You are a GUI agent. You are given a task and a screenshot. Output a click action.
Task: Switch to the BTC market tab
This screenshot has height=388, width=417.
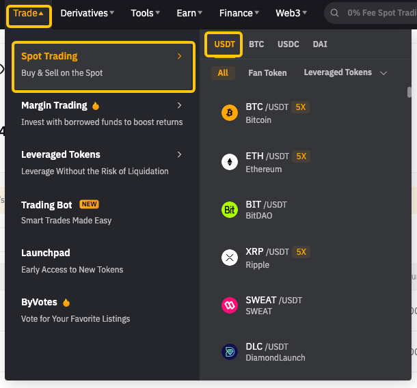256,44
